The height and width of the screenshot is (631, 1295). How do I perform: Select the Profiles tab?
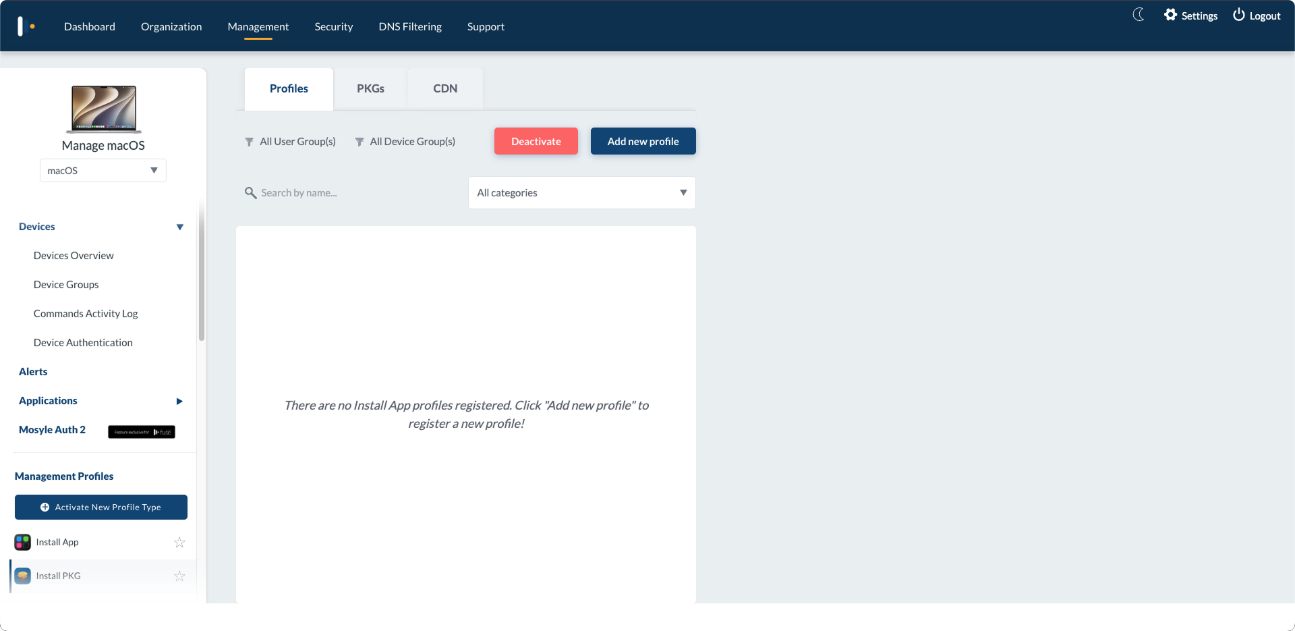pos(289,89)
